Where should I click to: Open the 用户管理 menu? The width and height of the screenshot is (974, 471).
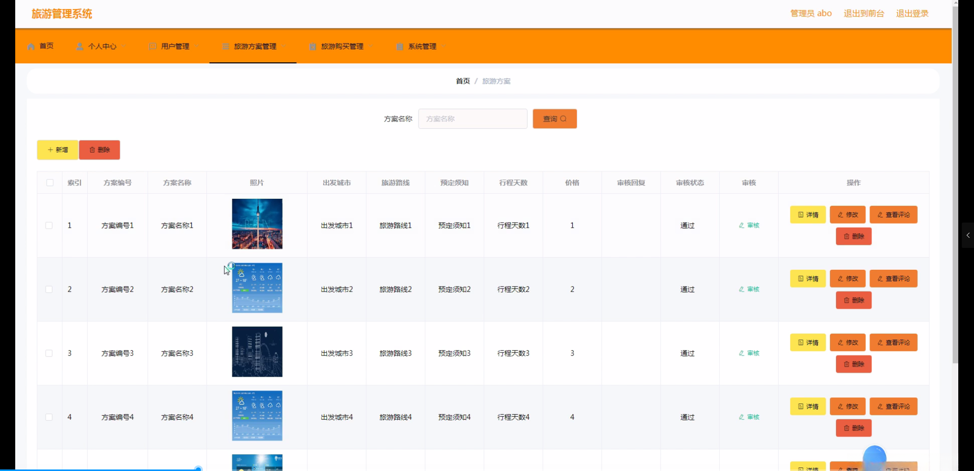click(175, 46)
